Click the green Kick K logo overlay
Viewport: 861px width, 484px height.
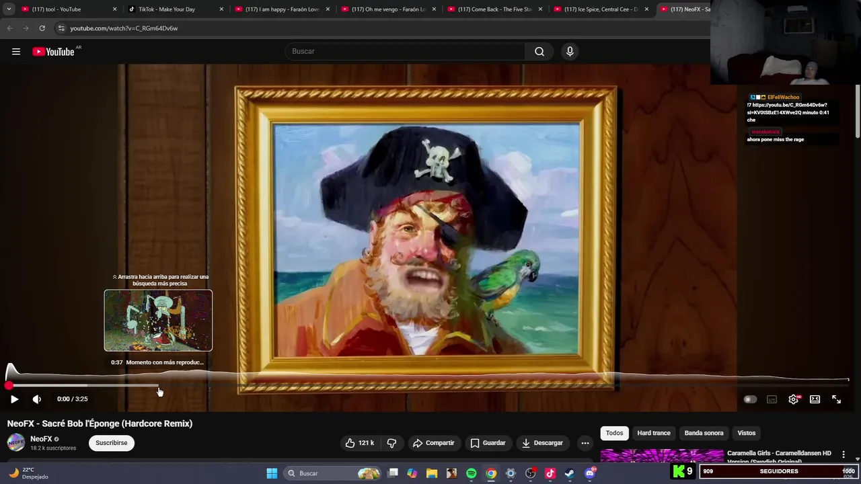(x=679, y=471)
